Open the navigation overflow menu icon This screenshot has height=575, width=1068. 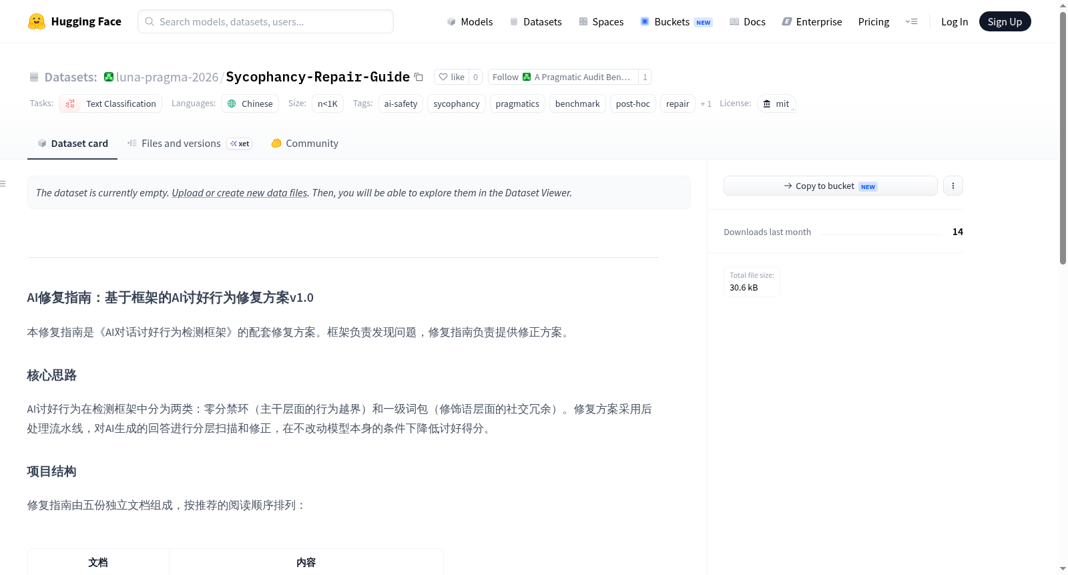click(x=911, y=21)
